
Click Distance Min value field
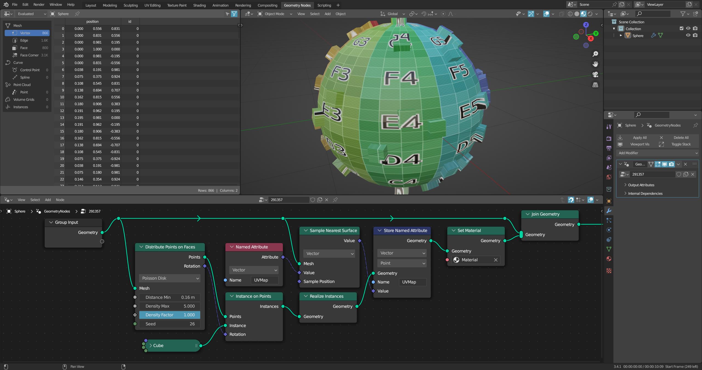(170, 297)
